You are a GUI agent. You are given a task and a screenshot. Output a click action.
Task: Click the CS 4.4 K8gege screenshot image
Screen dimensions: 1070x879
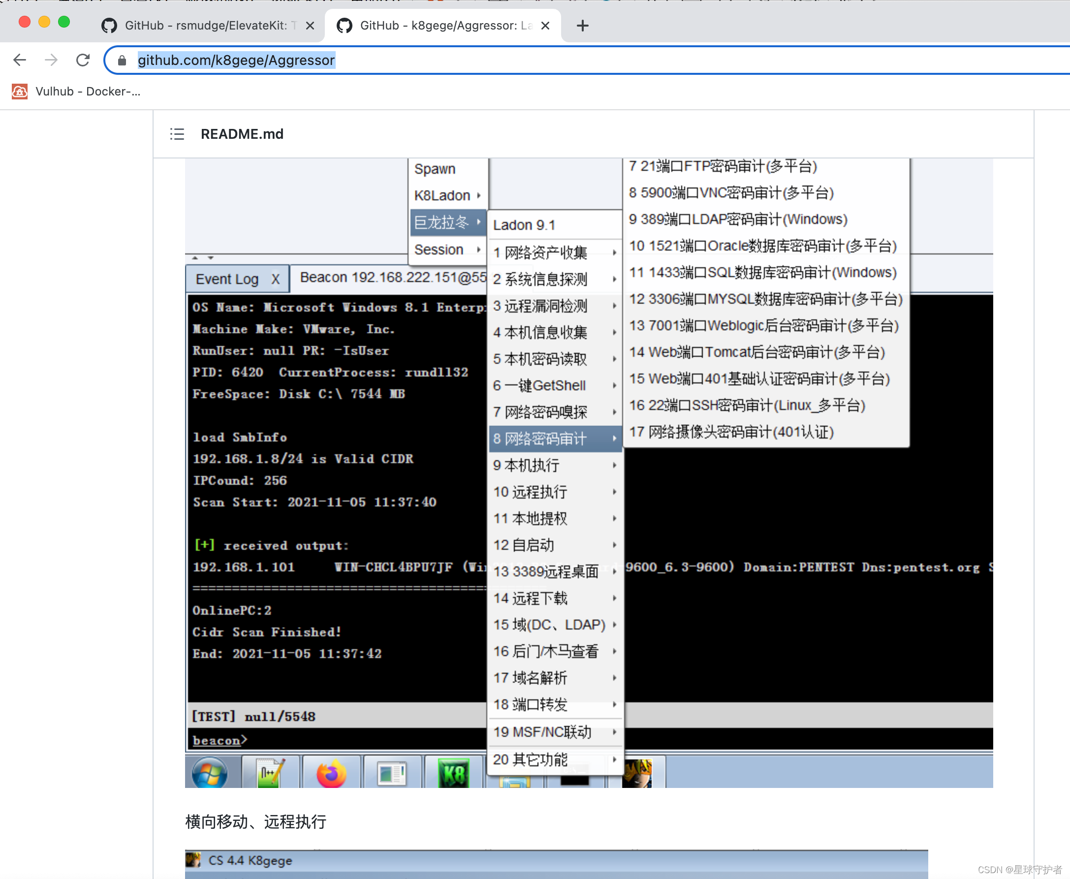(x=556, y=863)
